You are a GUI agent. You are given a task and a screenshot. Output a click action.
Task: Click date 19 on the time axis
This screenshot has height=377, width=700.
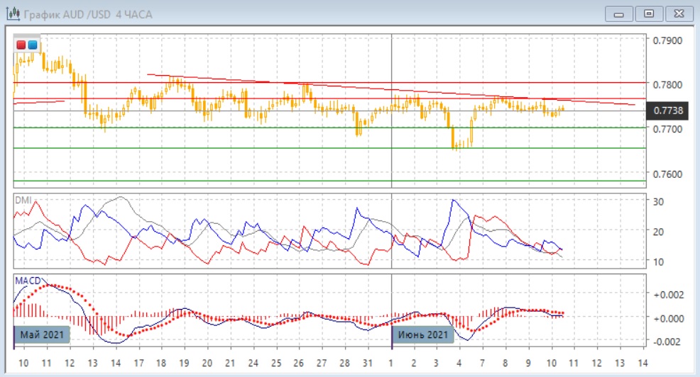(x=184, y=362)
